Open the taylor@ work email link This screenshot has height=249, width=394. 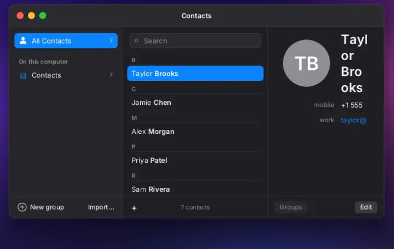point(354,120)
